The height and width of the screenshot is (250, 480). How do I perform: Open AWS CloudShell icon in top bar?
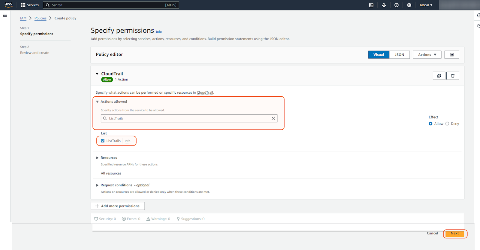pyautogui.click(x=371, y=5)
